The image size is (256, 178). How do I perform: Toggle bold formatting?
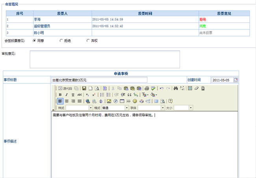(60, 95)
